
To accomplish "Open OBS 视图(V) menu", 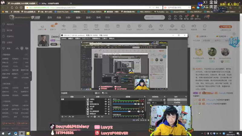I will point(78,39).
